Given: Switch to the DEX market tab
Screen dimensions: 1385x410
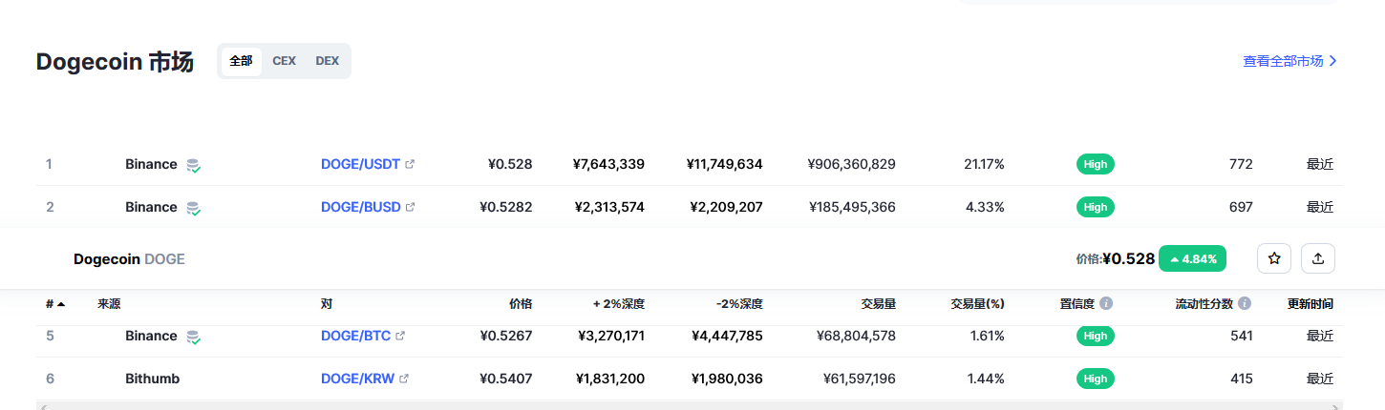Looking at the screenshot, I should 328,61.
